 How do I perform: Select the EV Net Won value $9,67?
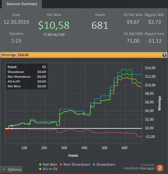pos(133,22)
